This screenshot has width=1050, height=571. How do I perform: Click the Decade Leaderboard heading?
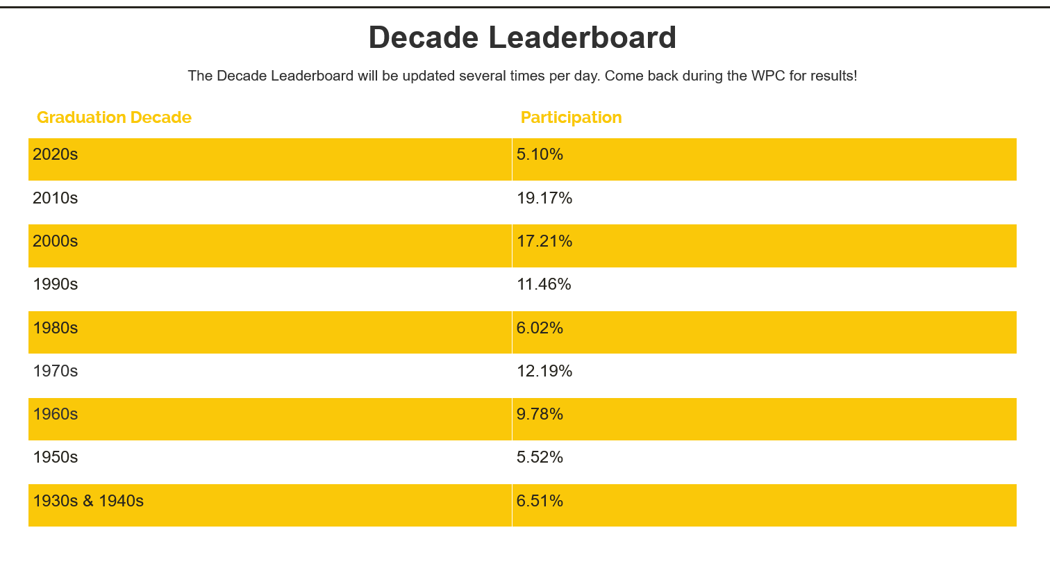tap(522, 38)
